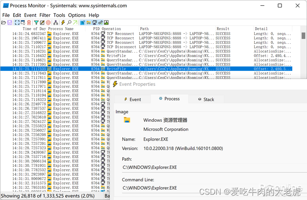Click the Explorer folder icon in Image section

(x=127, y=120)
